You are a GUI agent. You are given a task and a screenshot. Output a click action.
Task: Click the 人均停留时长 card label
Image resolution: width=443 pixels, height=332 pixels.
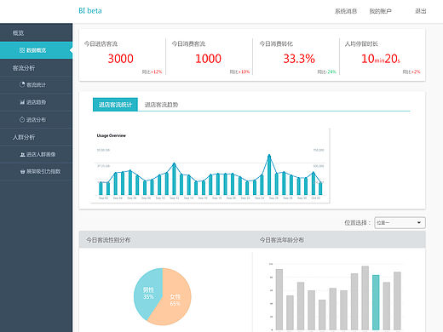tap(361, 43)
